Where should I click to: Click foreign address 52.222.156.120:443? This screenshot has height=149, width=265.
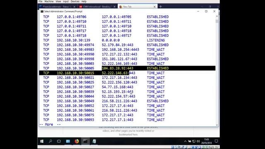point(120,82)
